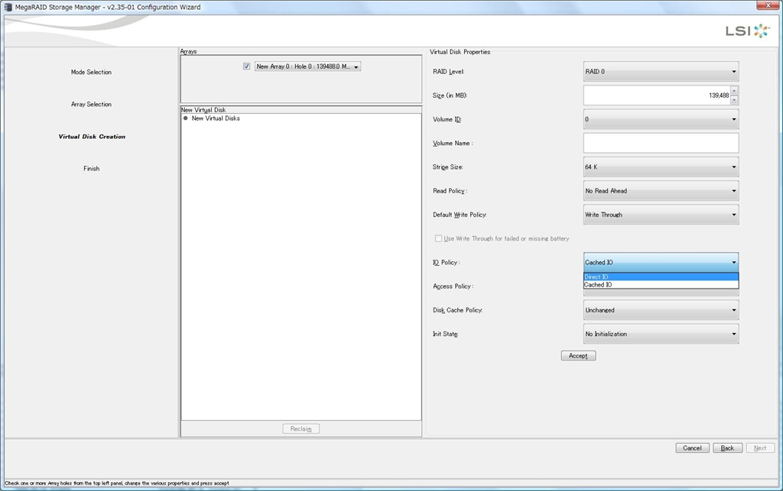
Task: Click the Cancel button
Action: [x=692, y=447]
